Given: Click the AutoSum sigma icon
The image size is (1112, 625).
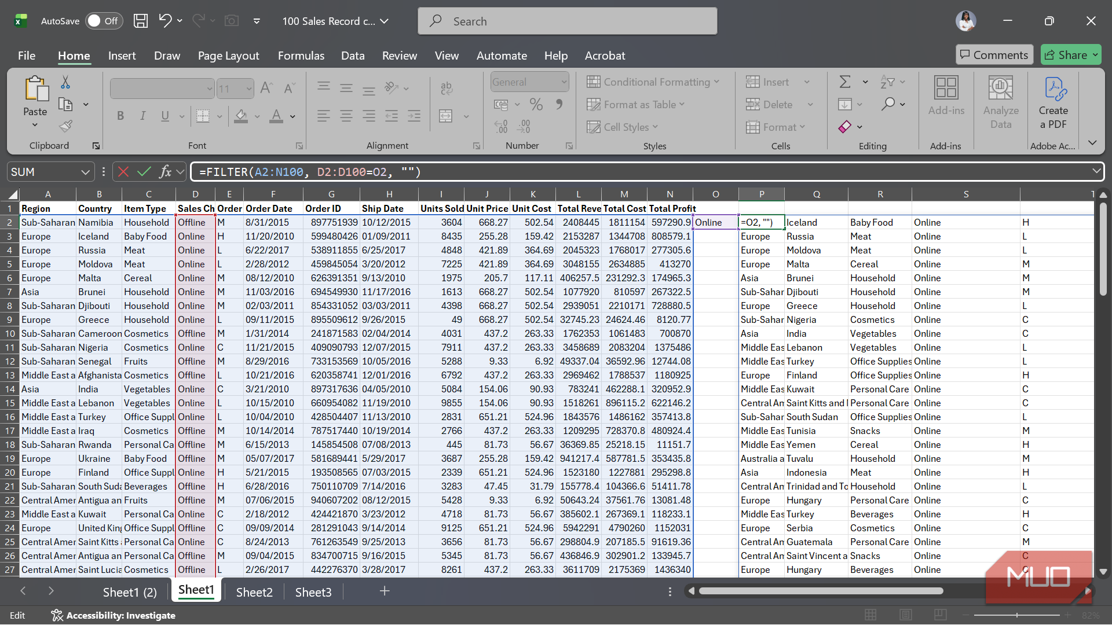Looking at the screenshot, I should pos(845,82).
